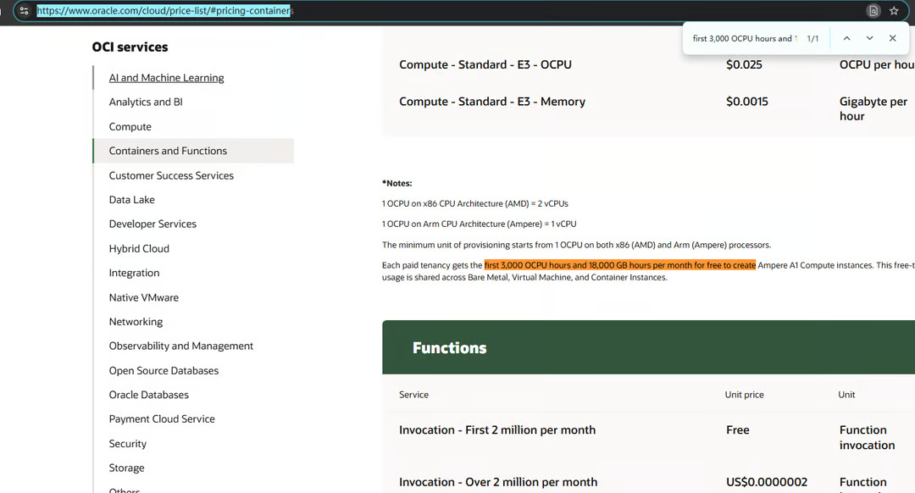Click the find-in-page search text field
The width and height of the screenshot is (915, 493).
click(745, 38)
